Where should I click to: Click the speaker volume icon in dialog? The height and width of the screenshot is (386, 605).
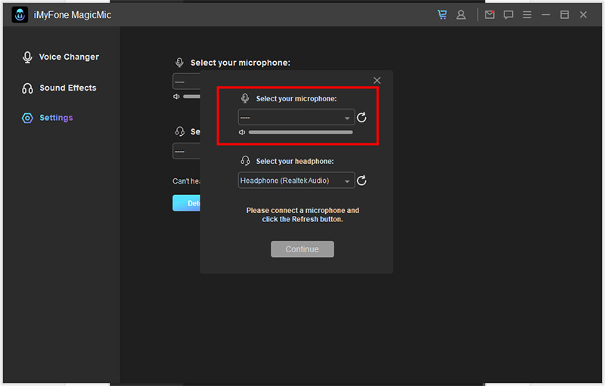242,132
